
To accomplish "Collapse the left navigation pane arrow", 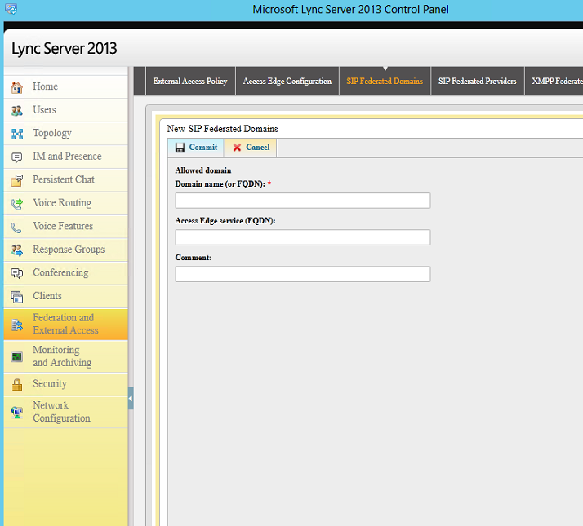I will tap(131, 399).
